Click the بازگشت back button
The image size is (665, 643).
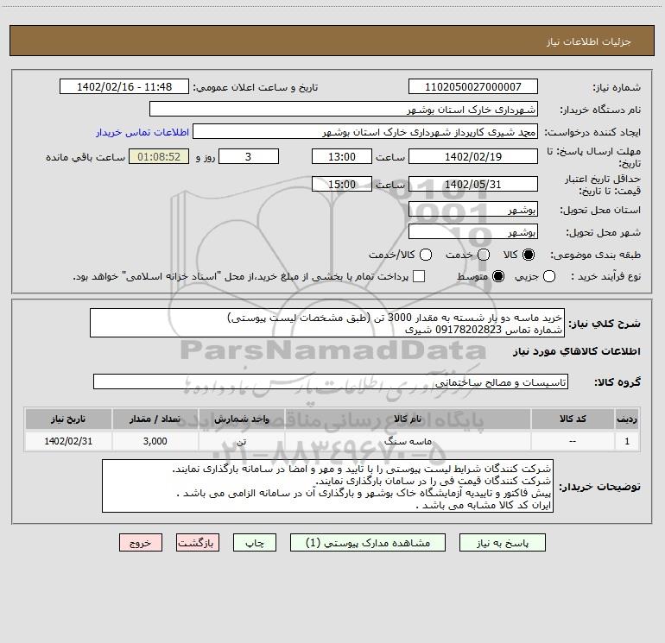(x=198, y=543)
